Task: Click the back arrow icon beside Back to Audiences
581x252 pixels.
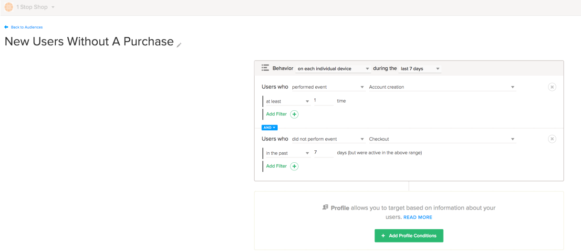Action: (x=6, y=27)
